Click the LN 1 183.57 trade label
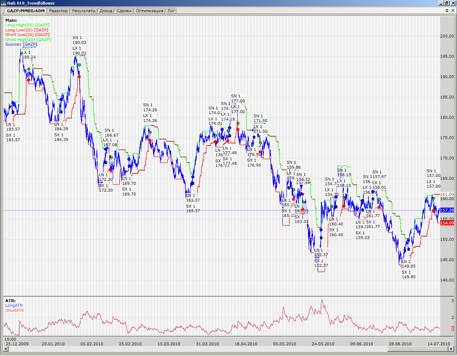The width and height of the screenshot is (457, 356). [x=13, y=127]
